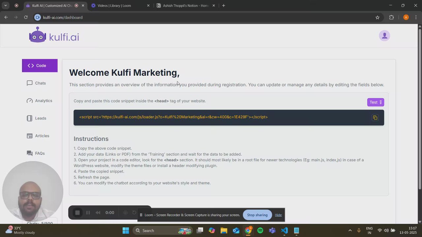Select the script code snippet text
Image resolution: width=422 pixels, height=237 pixels.
(x=173, y=117)
